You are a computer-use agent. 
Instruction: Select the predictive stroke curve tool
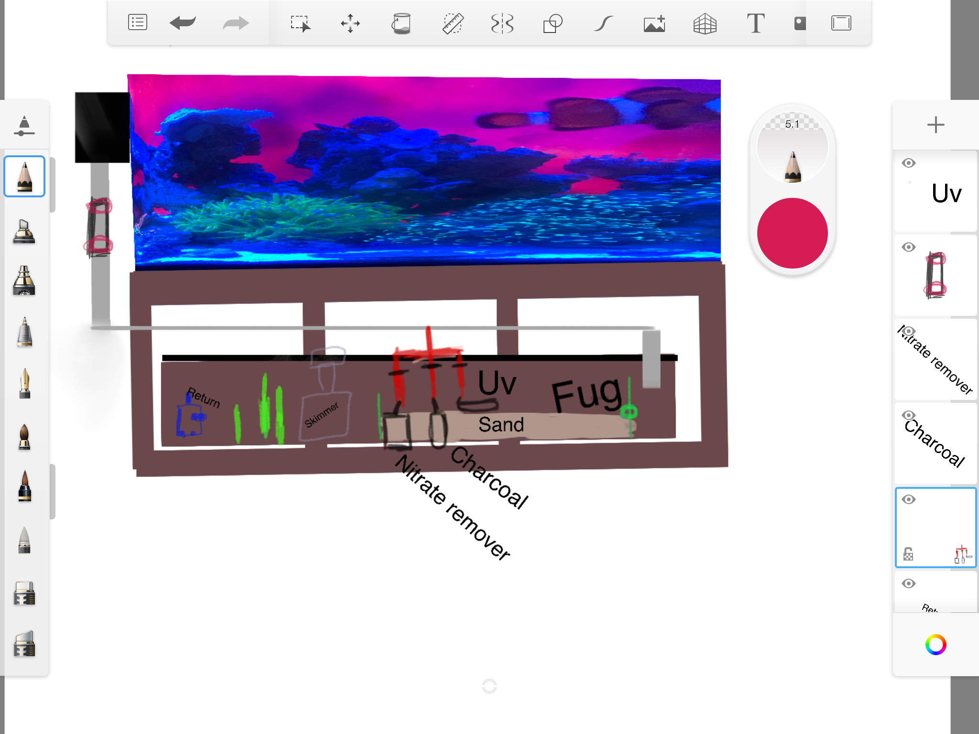(604, 23)
